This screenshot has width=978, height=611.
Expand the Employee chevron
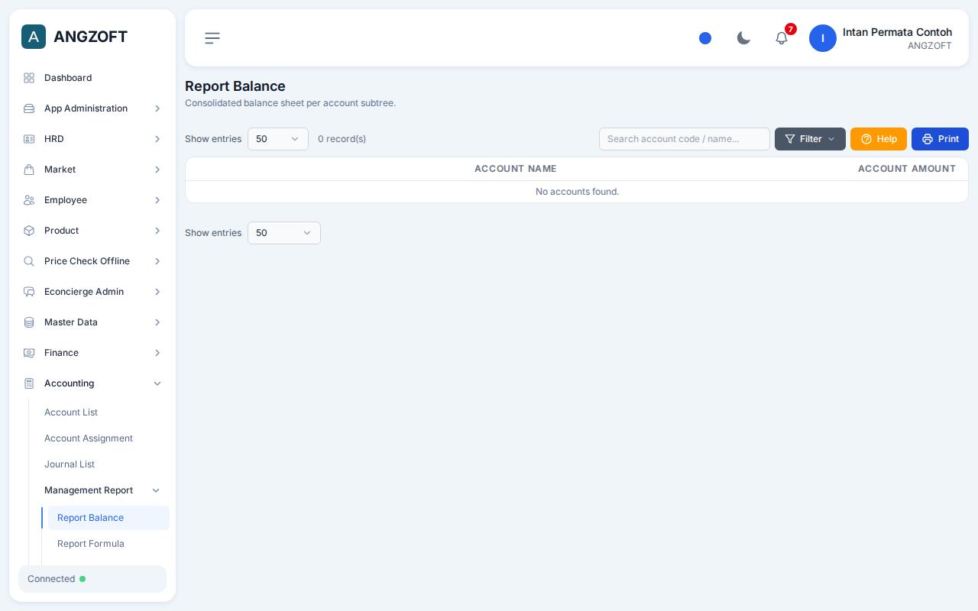157,200
